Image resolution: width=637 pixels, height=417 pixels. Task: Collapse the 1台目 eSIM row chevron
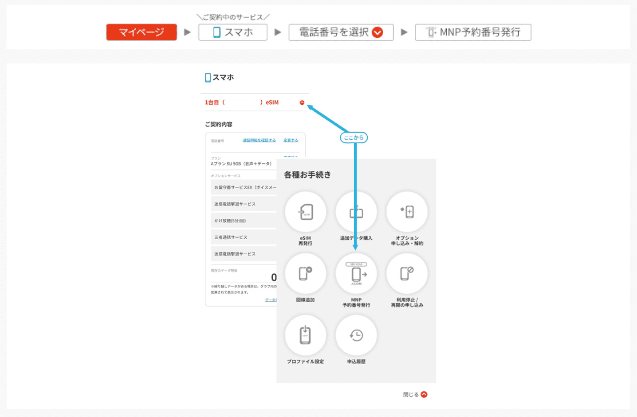point(302,102)
